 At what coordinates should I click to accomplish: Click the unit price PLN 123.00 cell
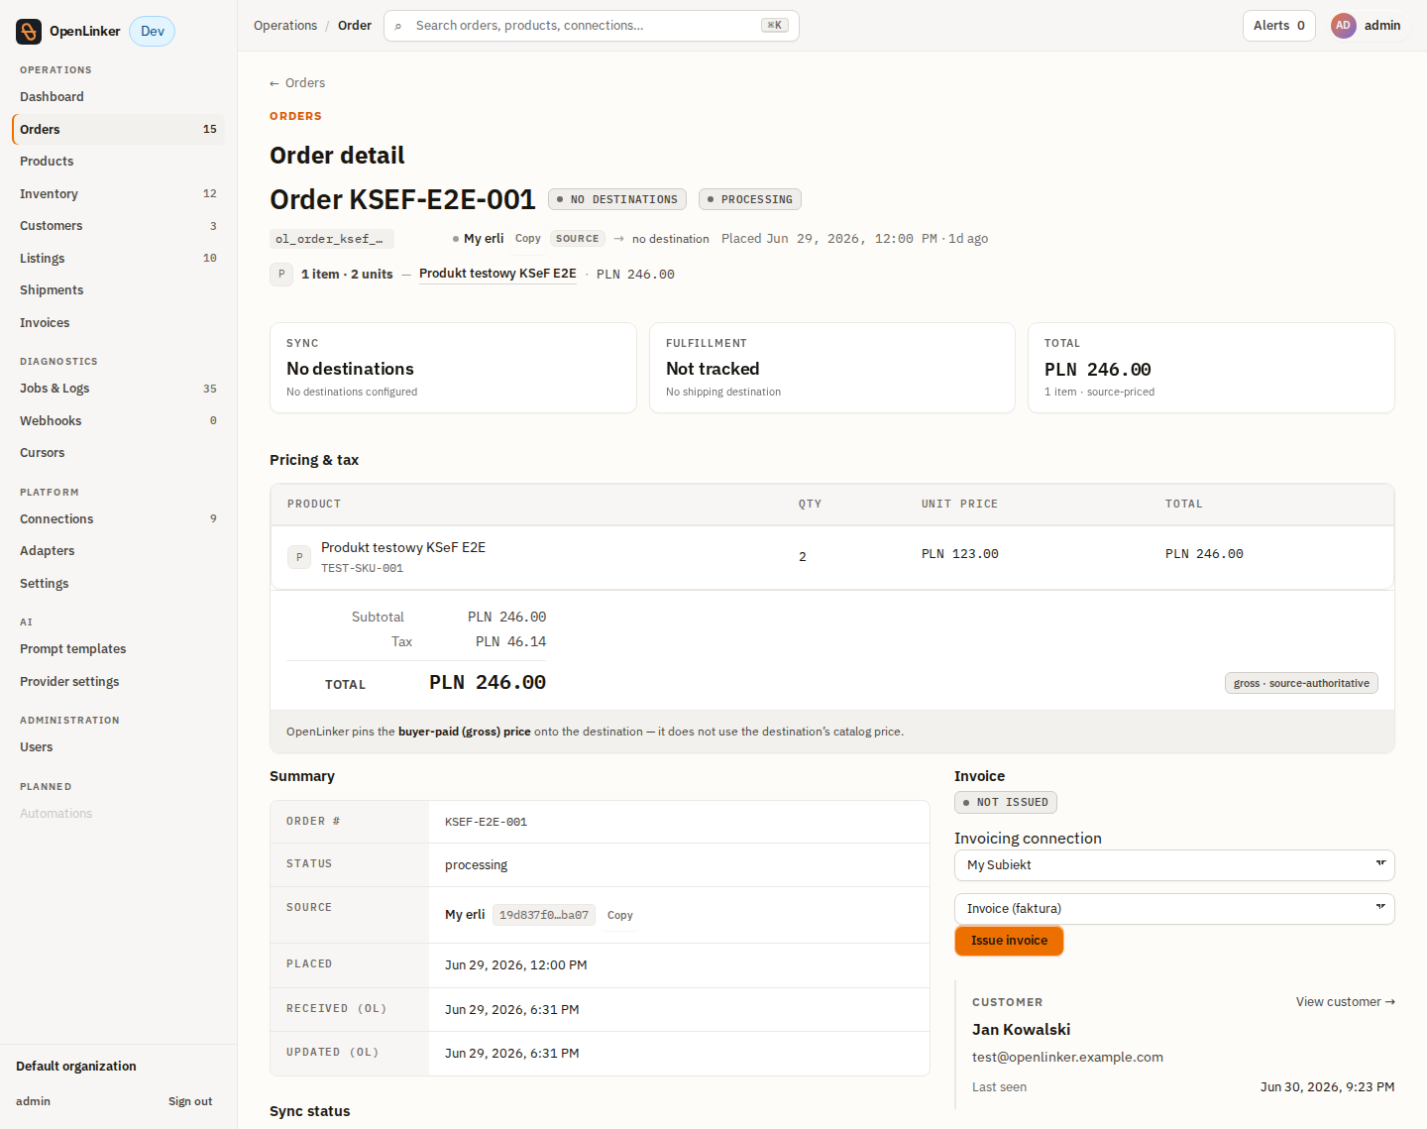[960, 554]
